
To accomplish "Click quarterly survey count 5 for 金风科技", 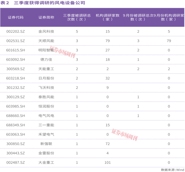I will 77,31.
